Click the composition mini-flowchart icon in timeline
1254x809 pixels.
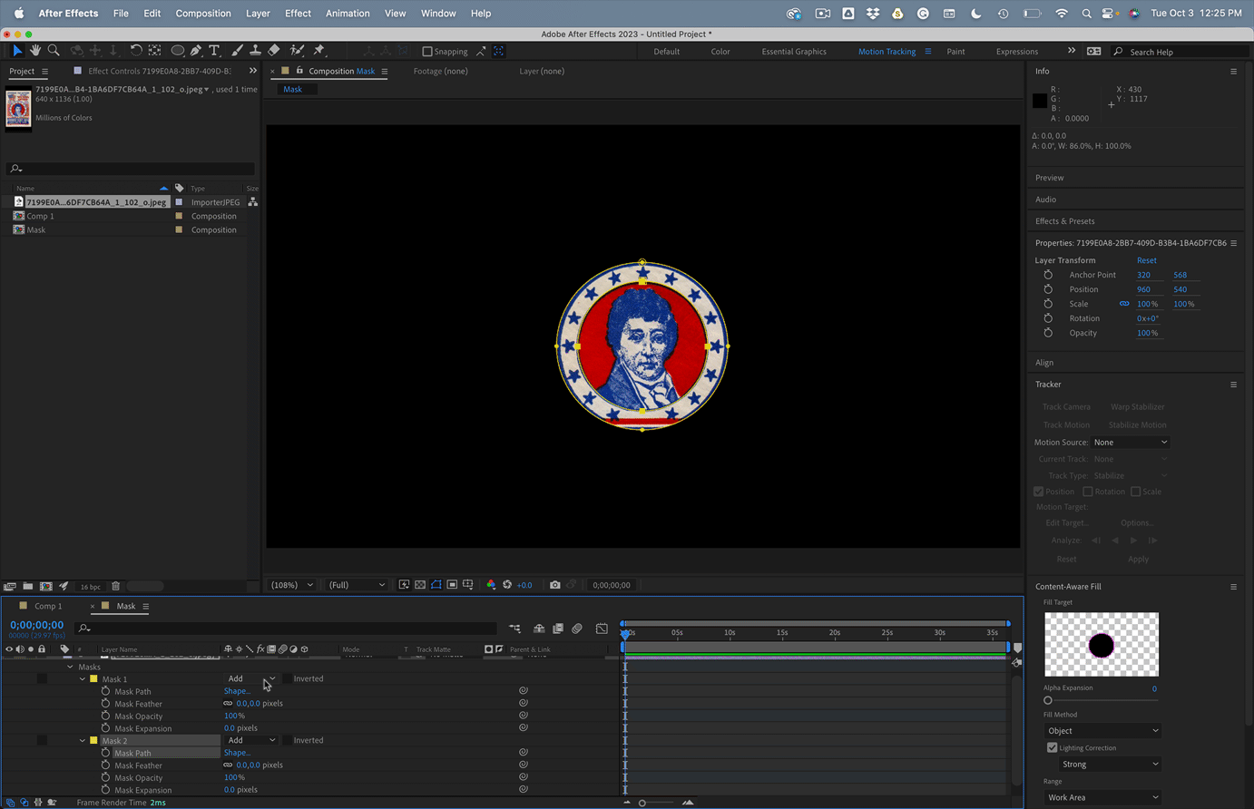(x=514, y=629)
